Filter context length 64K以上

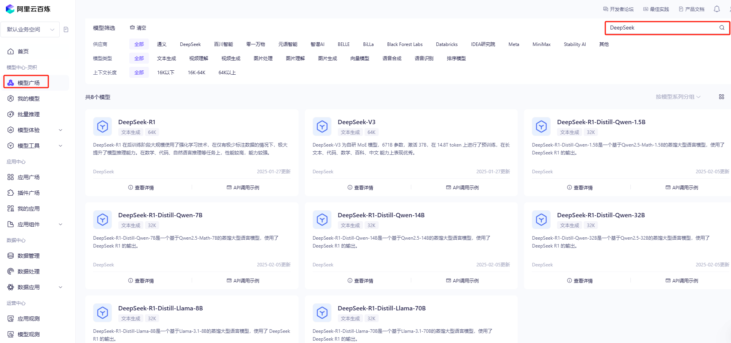click(x=227, y=73)
